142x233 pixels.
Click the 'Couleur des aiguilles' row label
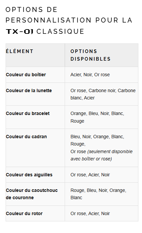29,175
